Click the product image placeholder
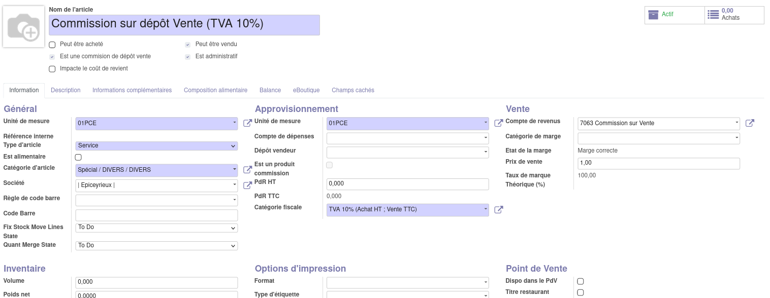 pos(24,27)
